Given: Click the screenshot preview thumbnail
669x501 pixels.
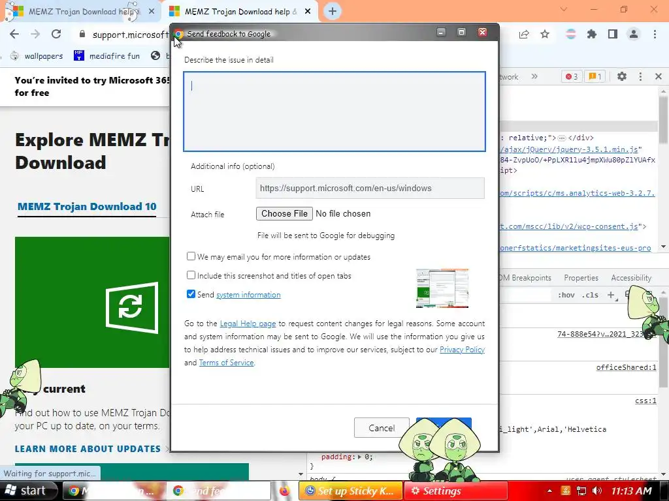Looking at the screenshot, I should [442, 288].
